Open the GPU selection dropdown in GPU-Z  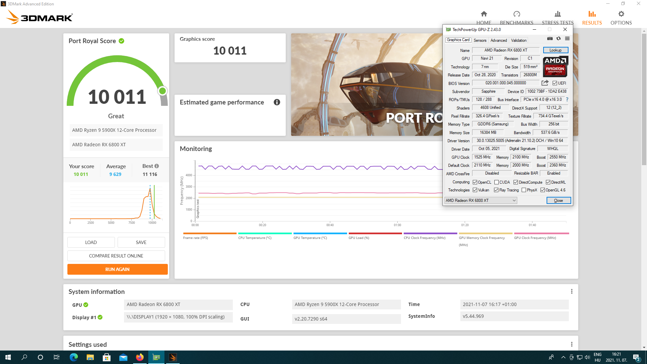(481, 201)
